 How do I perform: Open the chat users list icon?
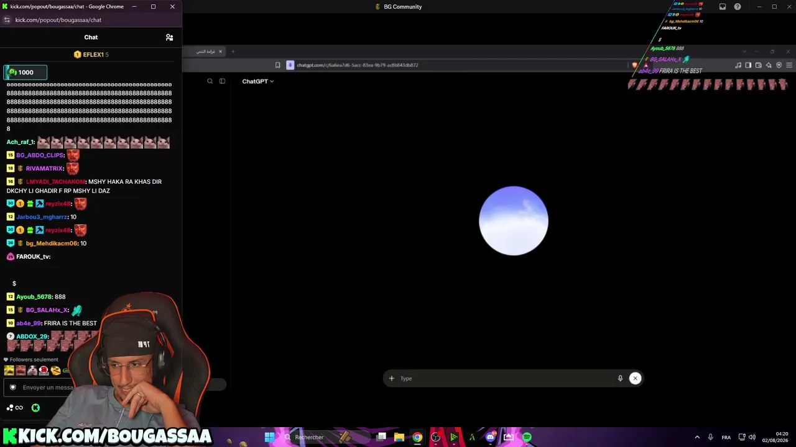(169, 37)
